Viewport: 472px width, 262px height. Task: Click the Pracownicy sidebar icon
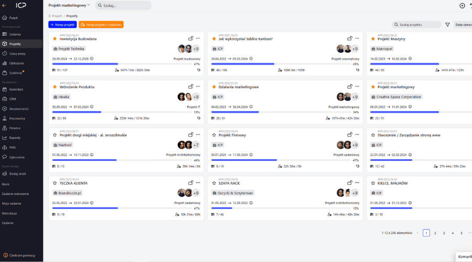tap(5, 118)
